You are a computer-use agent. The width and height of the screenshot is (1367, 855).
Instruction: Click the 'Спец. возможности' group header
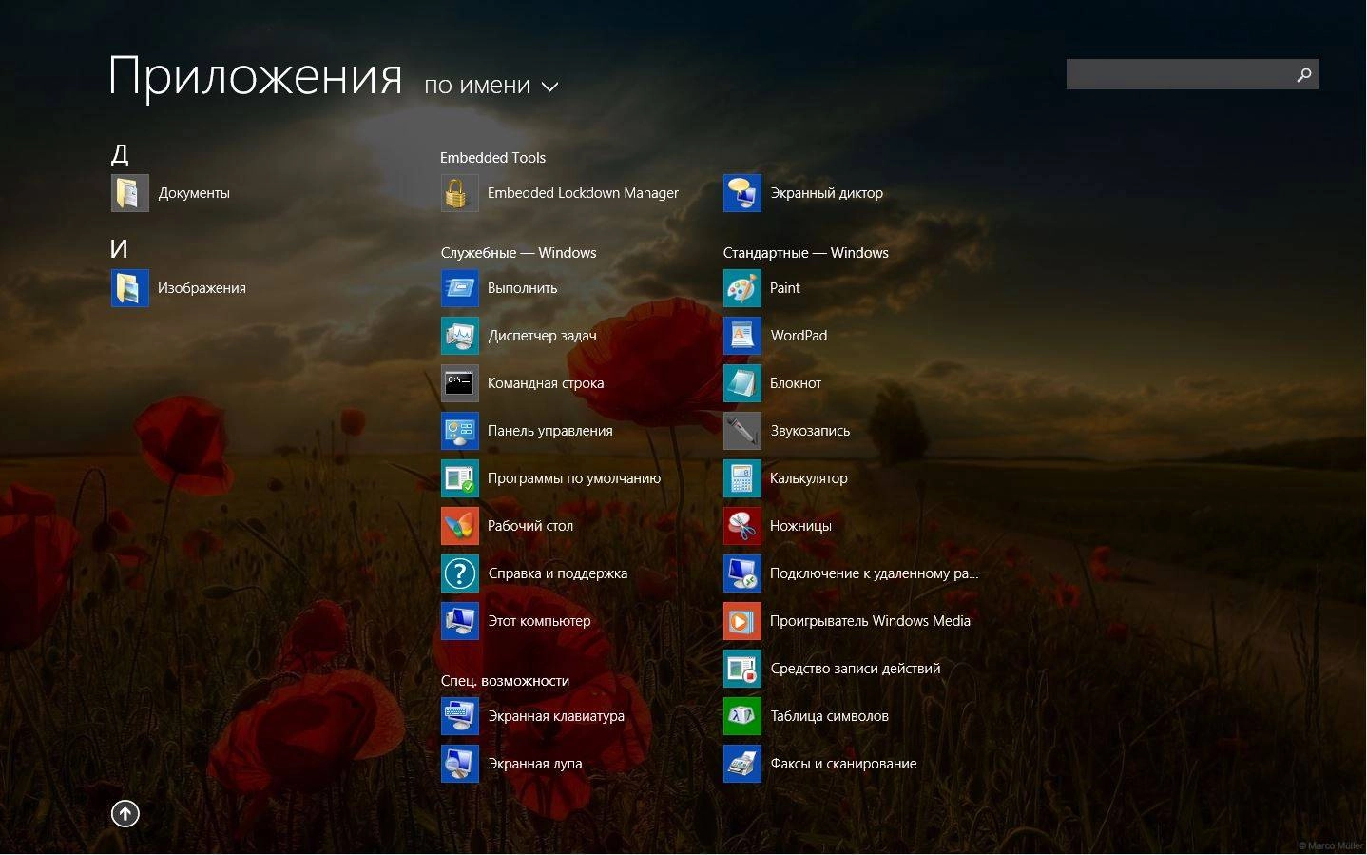tap(505, 681)
